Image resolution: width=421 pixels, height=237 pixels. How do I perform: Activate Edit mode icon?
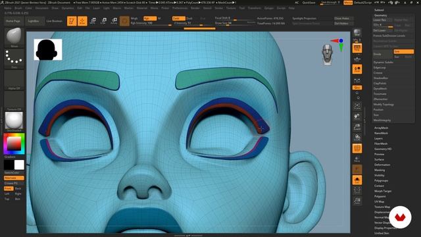[72, 21]
